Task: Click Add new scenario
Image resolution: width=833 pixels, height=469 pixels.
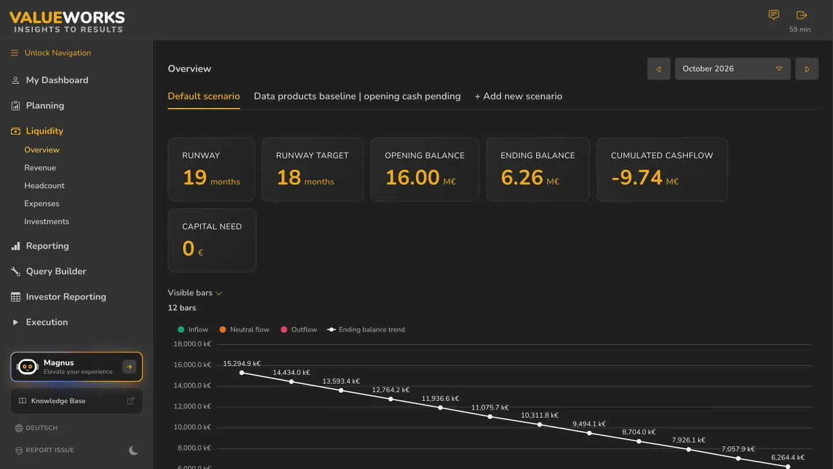Action: pyautogui.click(x=518, y=96)
